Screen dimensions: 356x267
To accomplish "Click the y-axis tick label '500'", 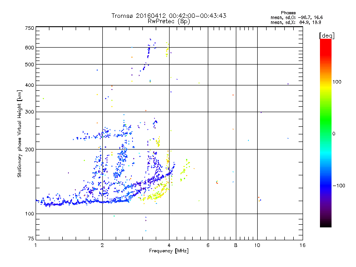I will pos(29,65).
